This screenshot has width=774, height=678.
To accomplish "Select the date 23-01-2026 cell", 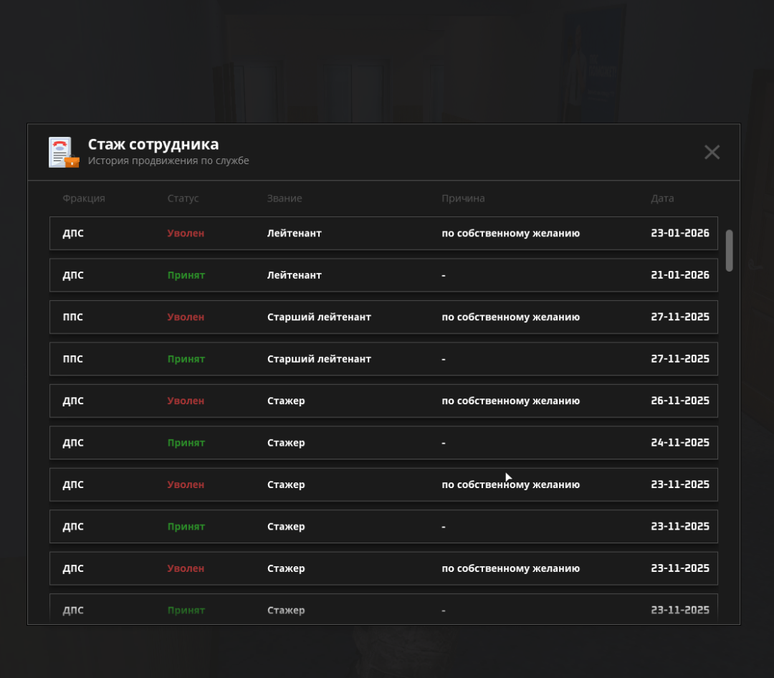I will click(680, 234).
